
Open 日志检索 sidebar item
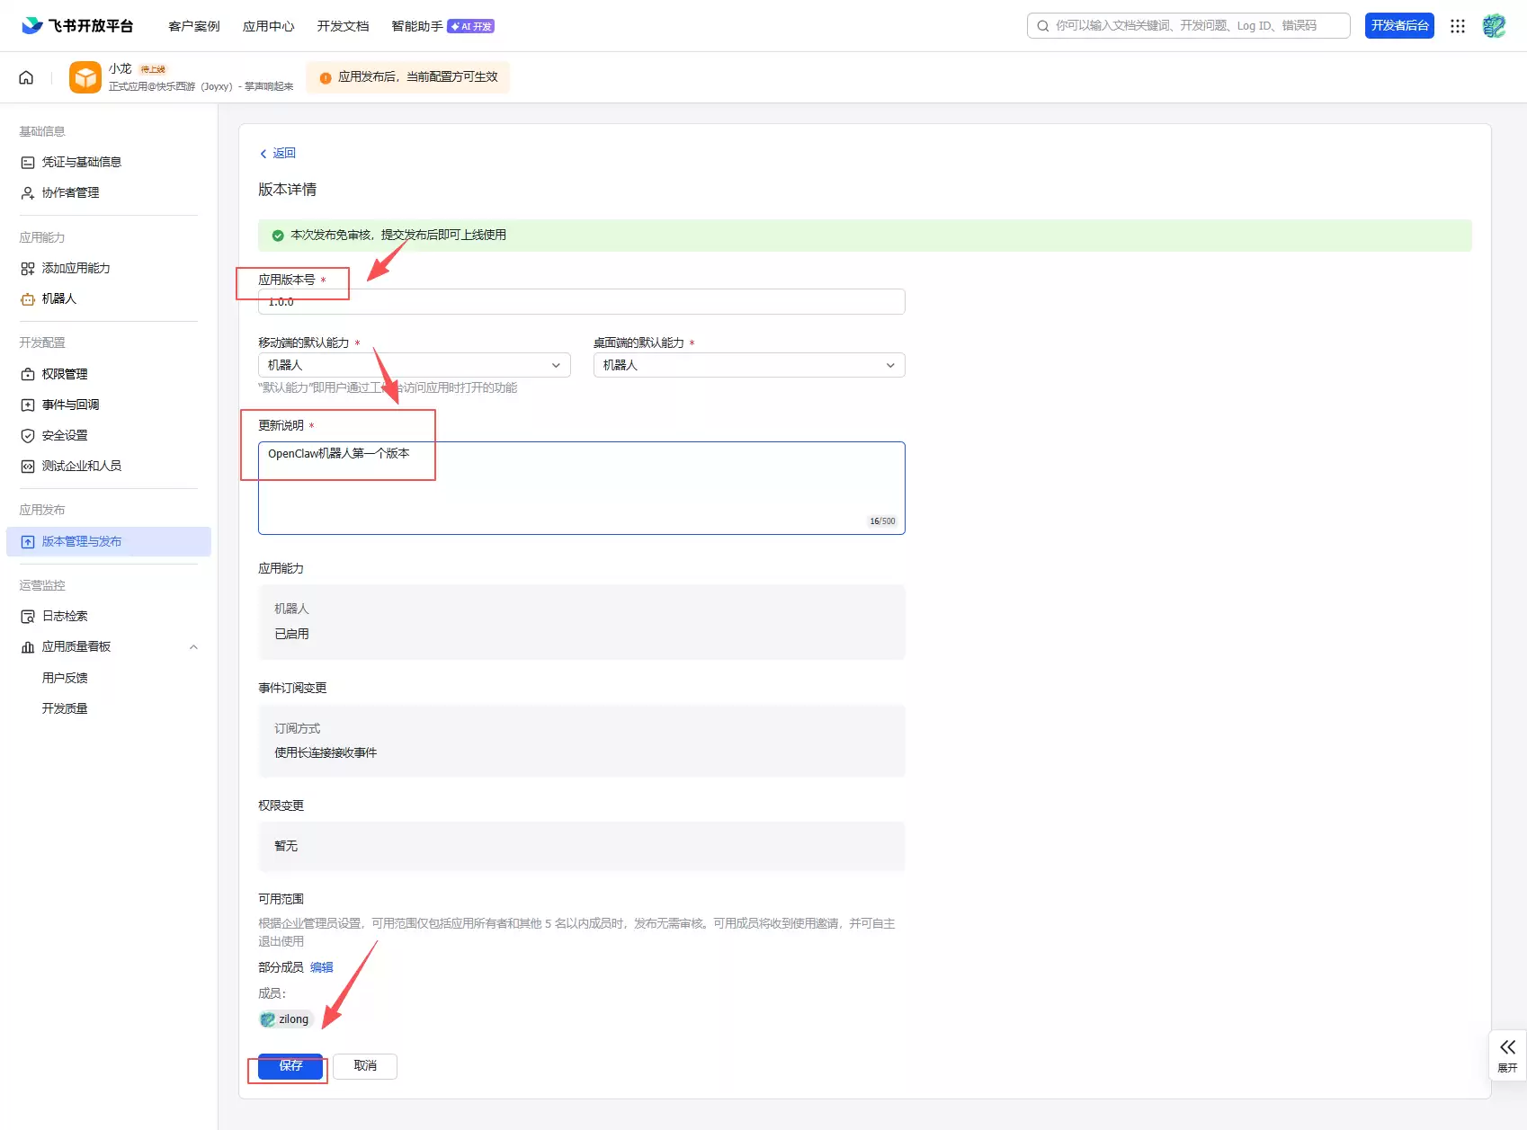point(65,616)
